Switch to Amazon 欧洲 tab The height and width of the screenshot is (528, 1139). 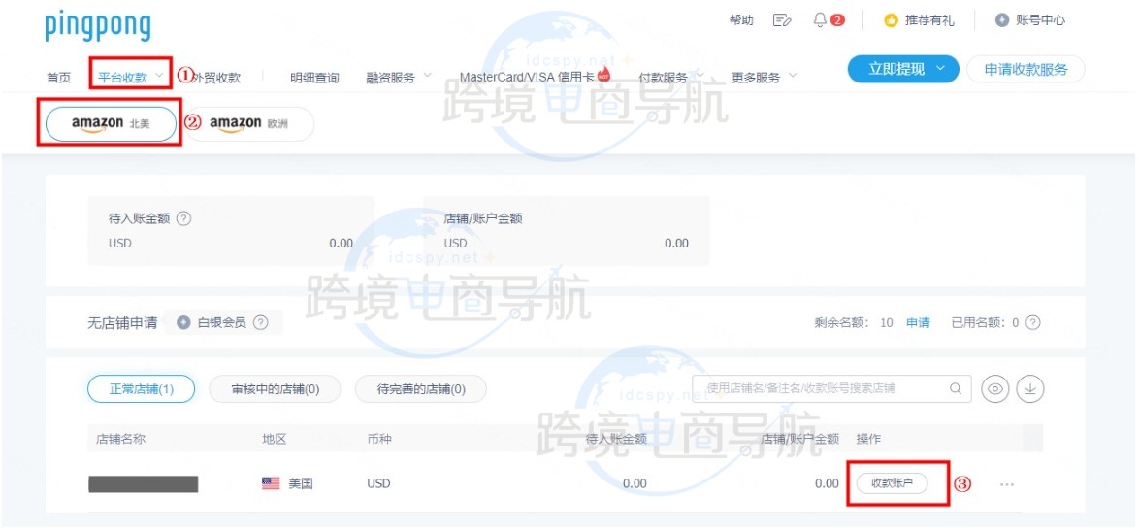coord(248,124)
